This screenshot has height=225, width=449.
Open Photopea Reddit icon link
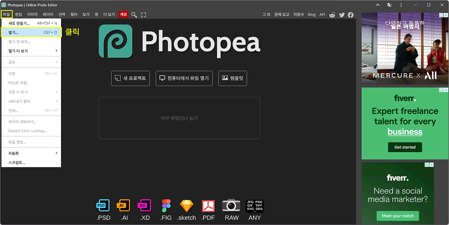click(332, 15)
